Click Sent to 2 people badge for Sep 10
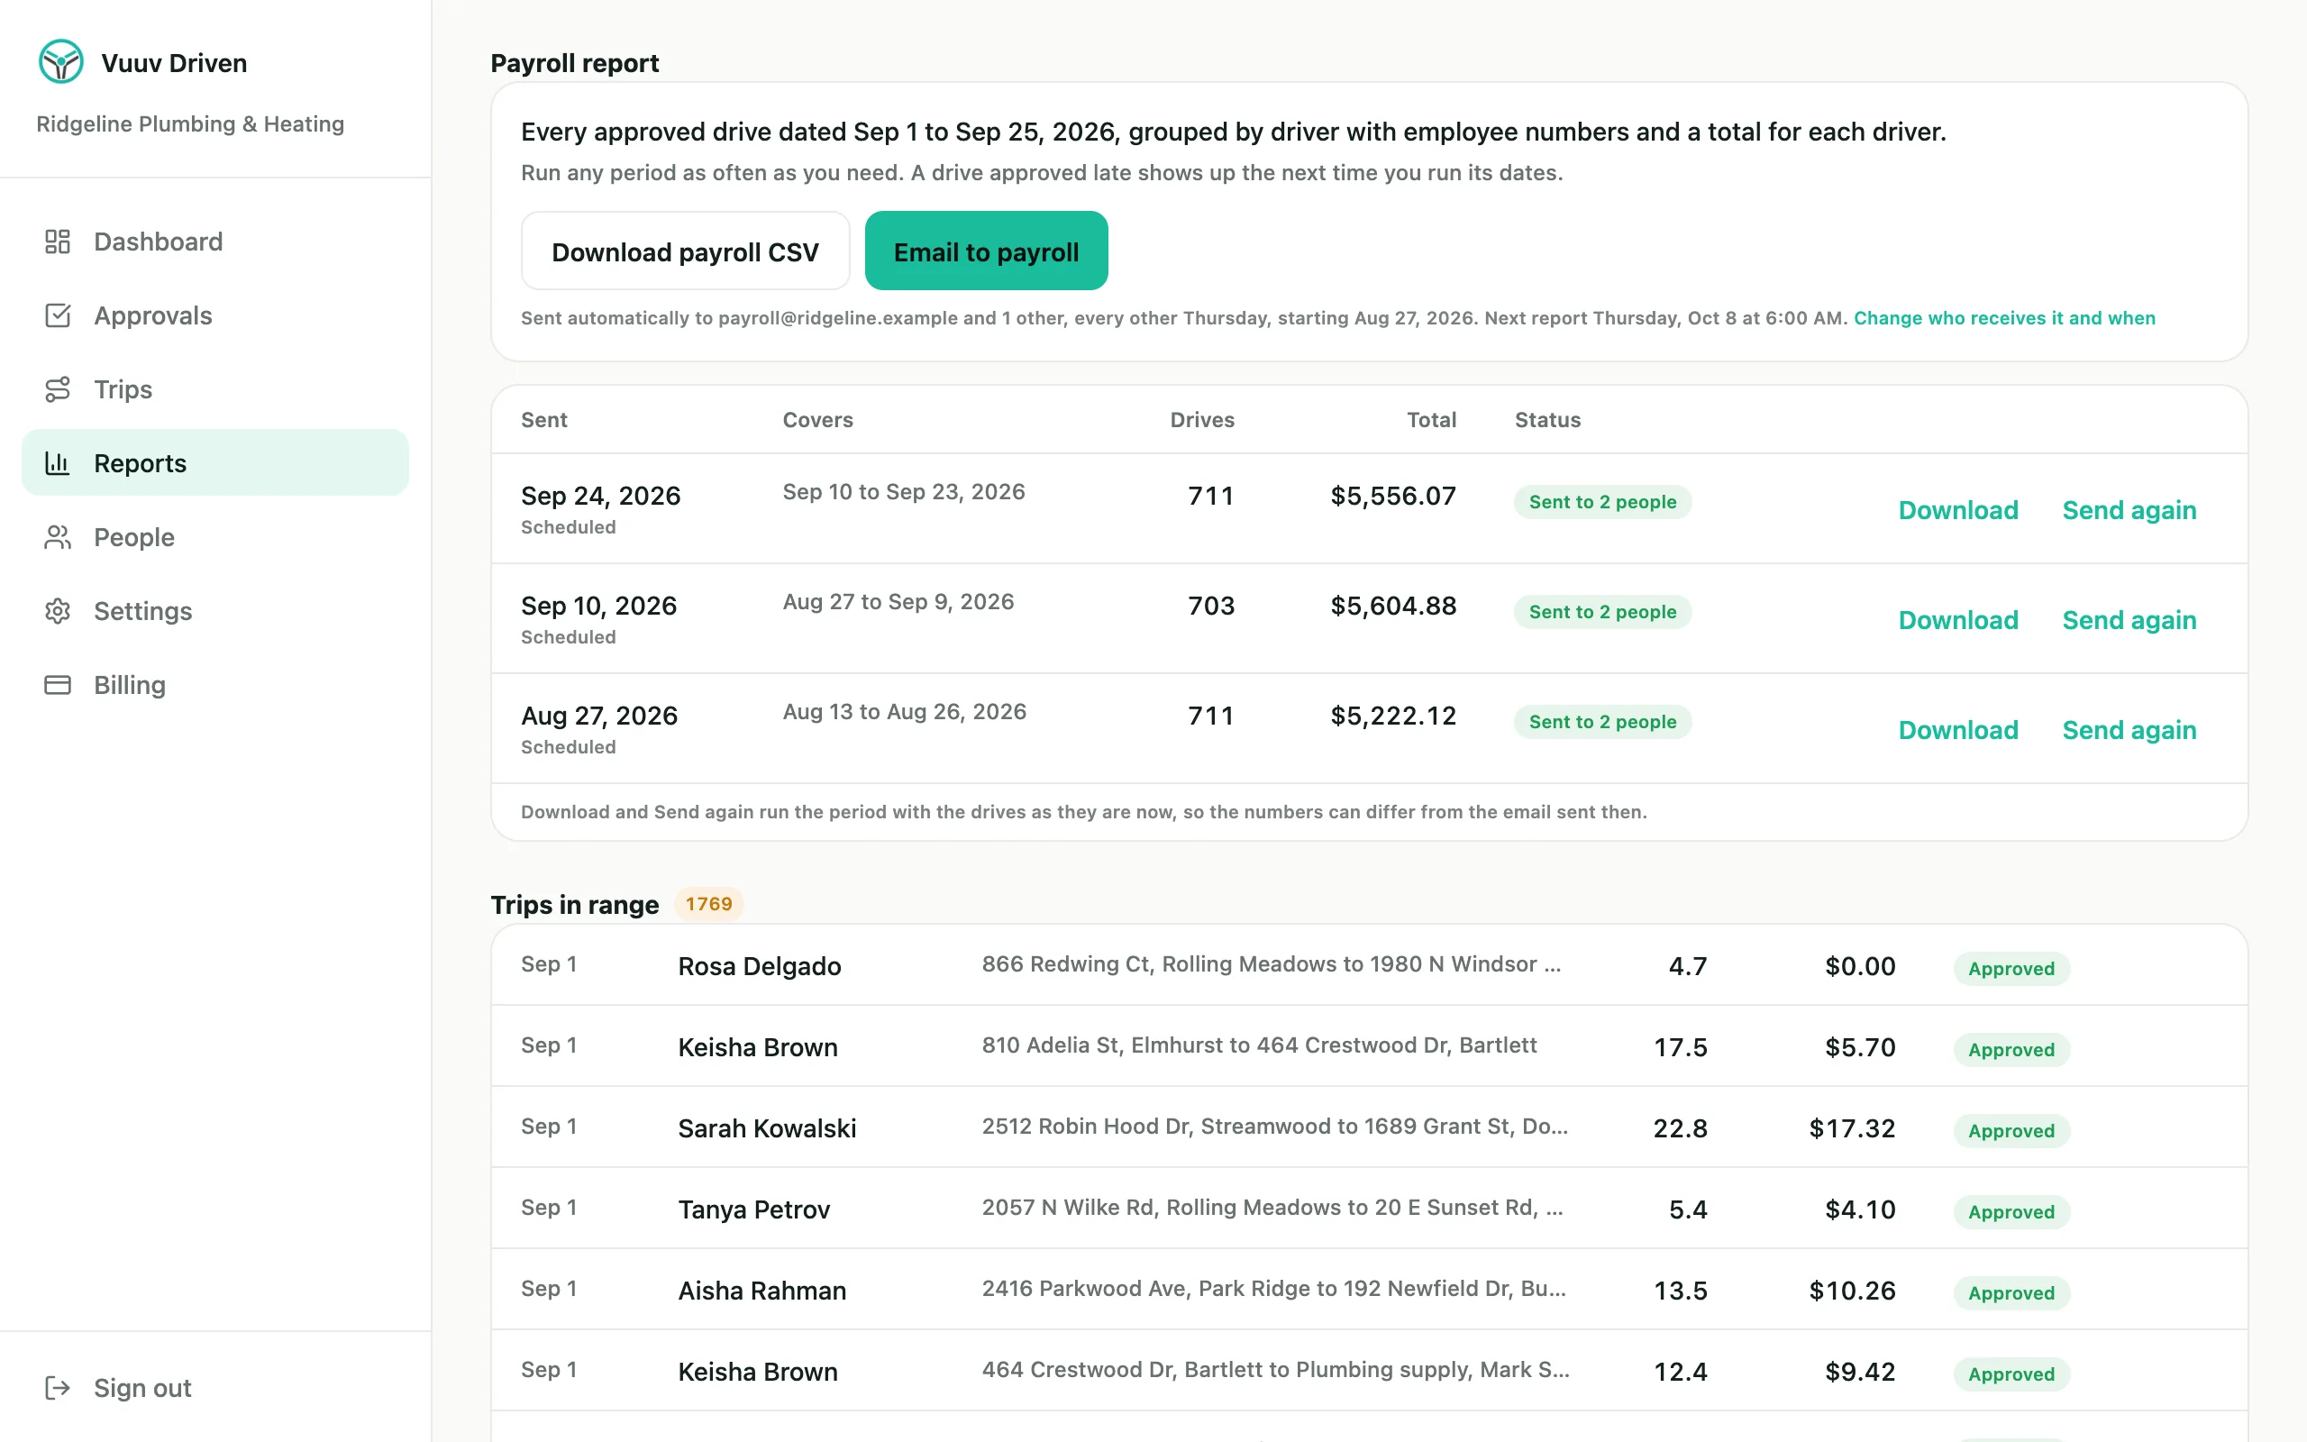 [1602, 611]
